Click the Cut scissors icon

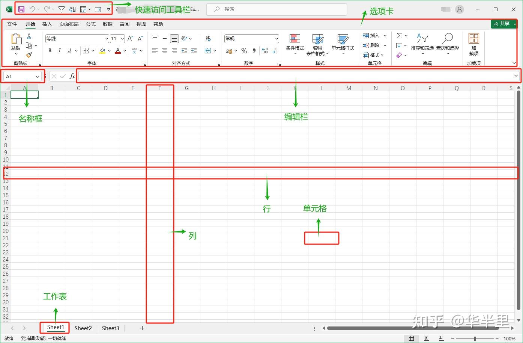(x=29, y=36)
